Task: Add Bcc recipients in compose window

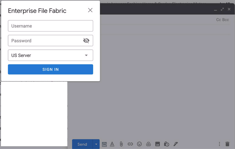Action: (226, 20)
